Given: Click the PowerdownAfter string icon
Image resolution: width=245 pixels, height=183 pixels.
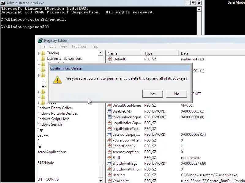Looking at the screenshot, I should click(x=109, y=140).
